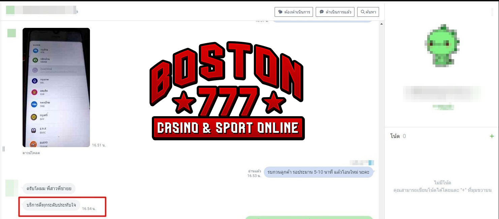The height and width of the screenshot is (219, 499).
Task: Click the message บริการดีทุกระดับประทับใจ
Action: click(x=51, y=205)
